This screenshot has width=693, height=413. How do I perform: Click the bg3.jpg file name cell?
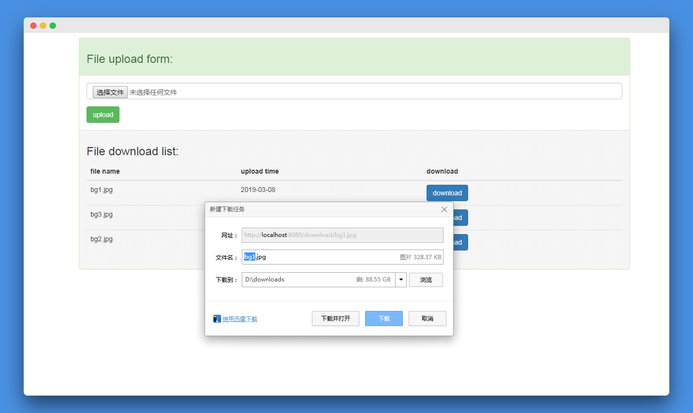pos(102,214)
